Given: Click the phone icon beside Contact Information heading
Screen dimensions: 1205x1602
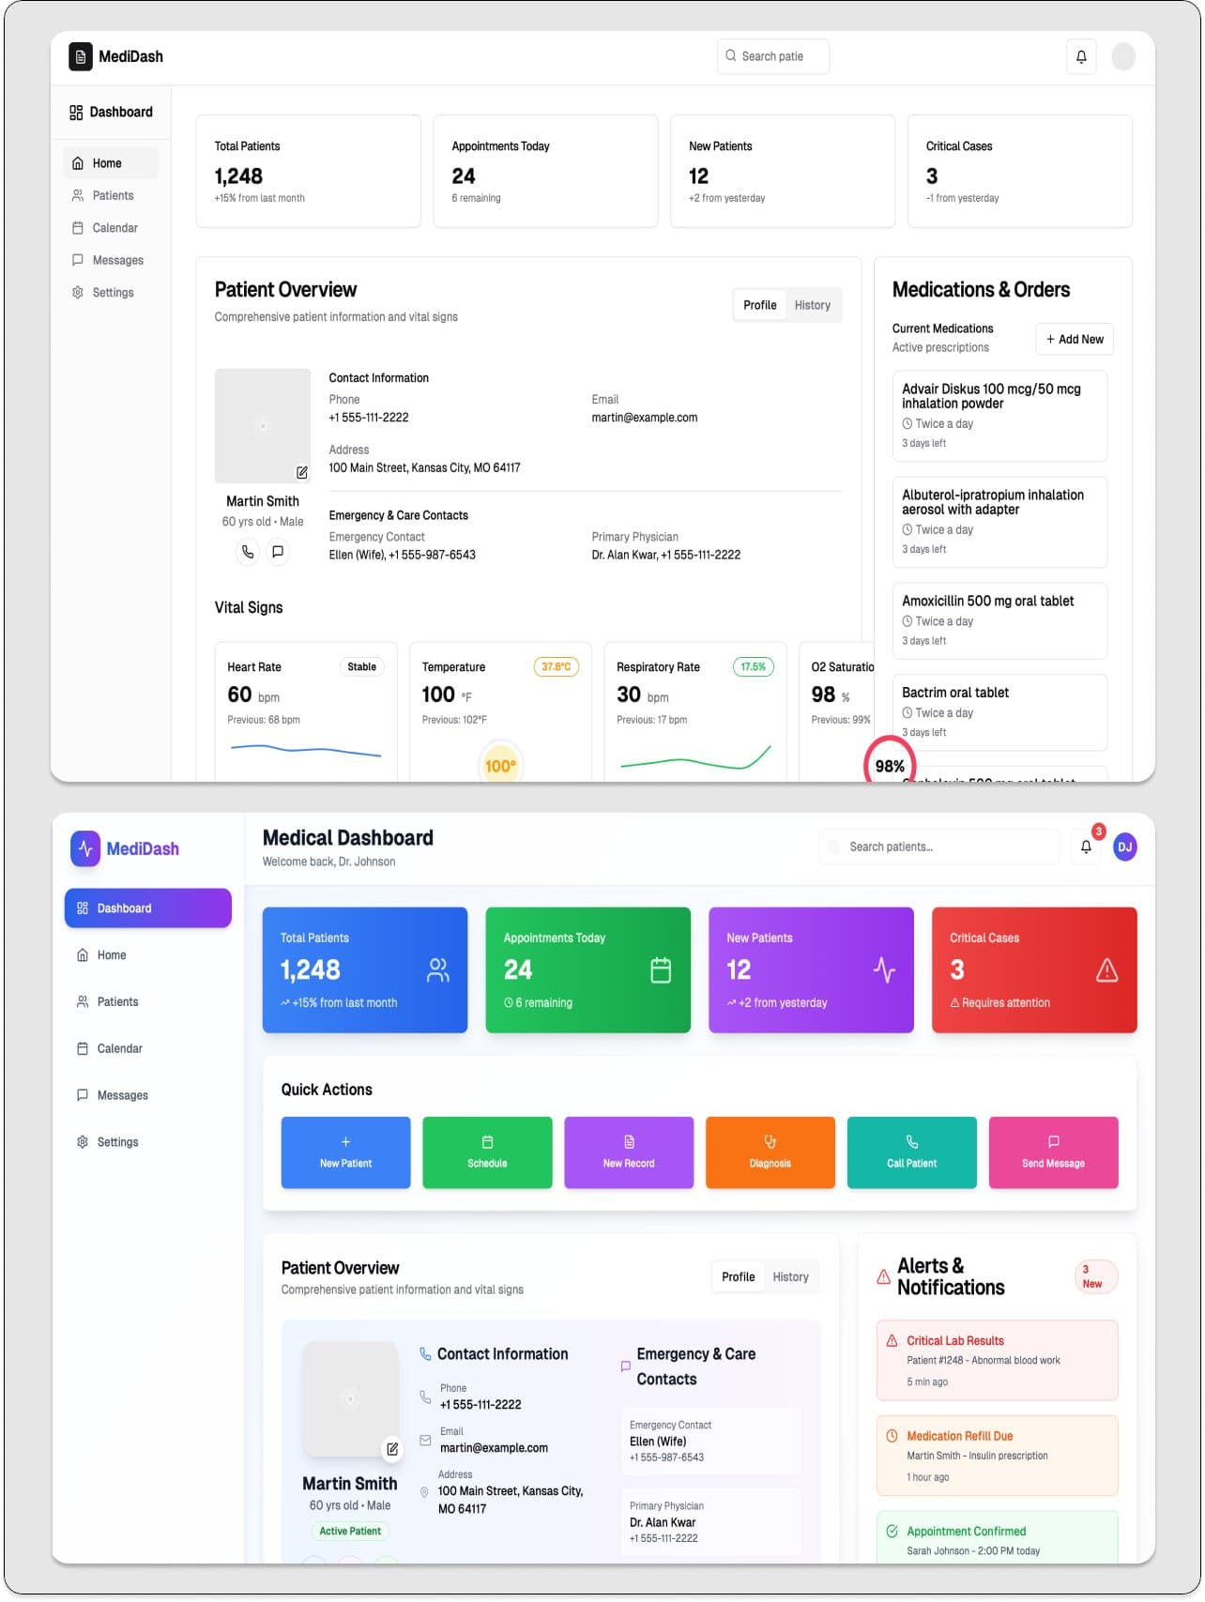Looking at the screenshot, I should click(425, 1353).
